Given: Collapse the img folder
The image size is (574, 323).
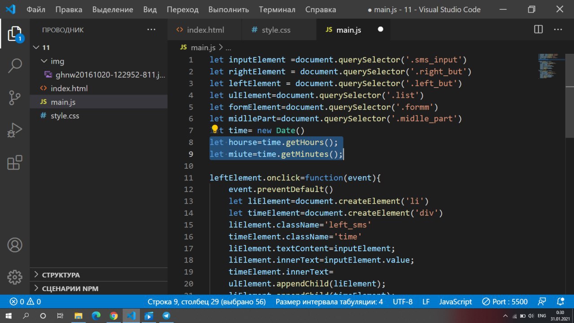Looking at the screenshot, I should 44,61.
